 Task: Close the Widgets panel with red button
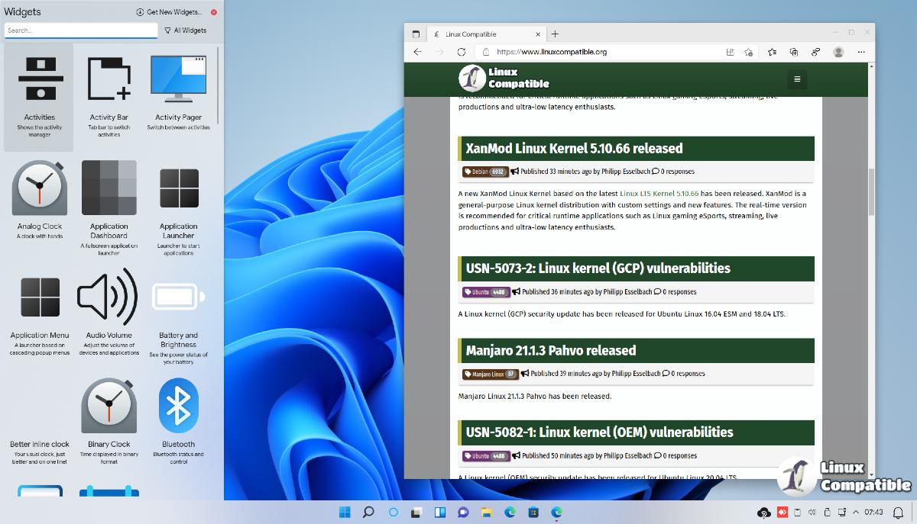pos(214,12)
